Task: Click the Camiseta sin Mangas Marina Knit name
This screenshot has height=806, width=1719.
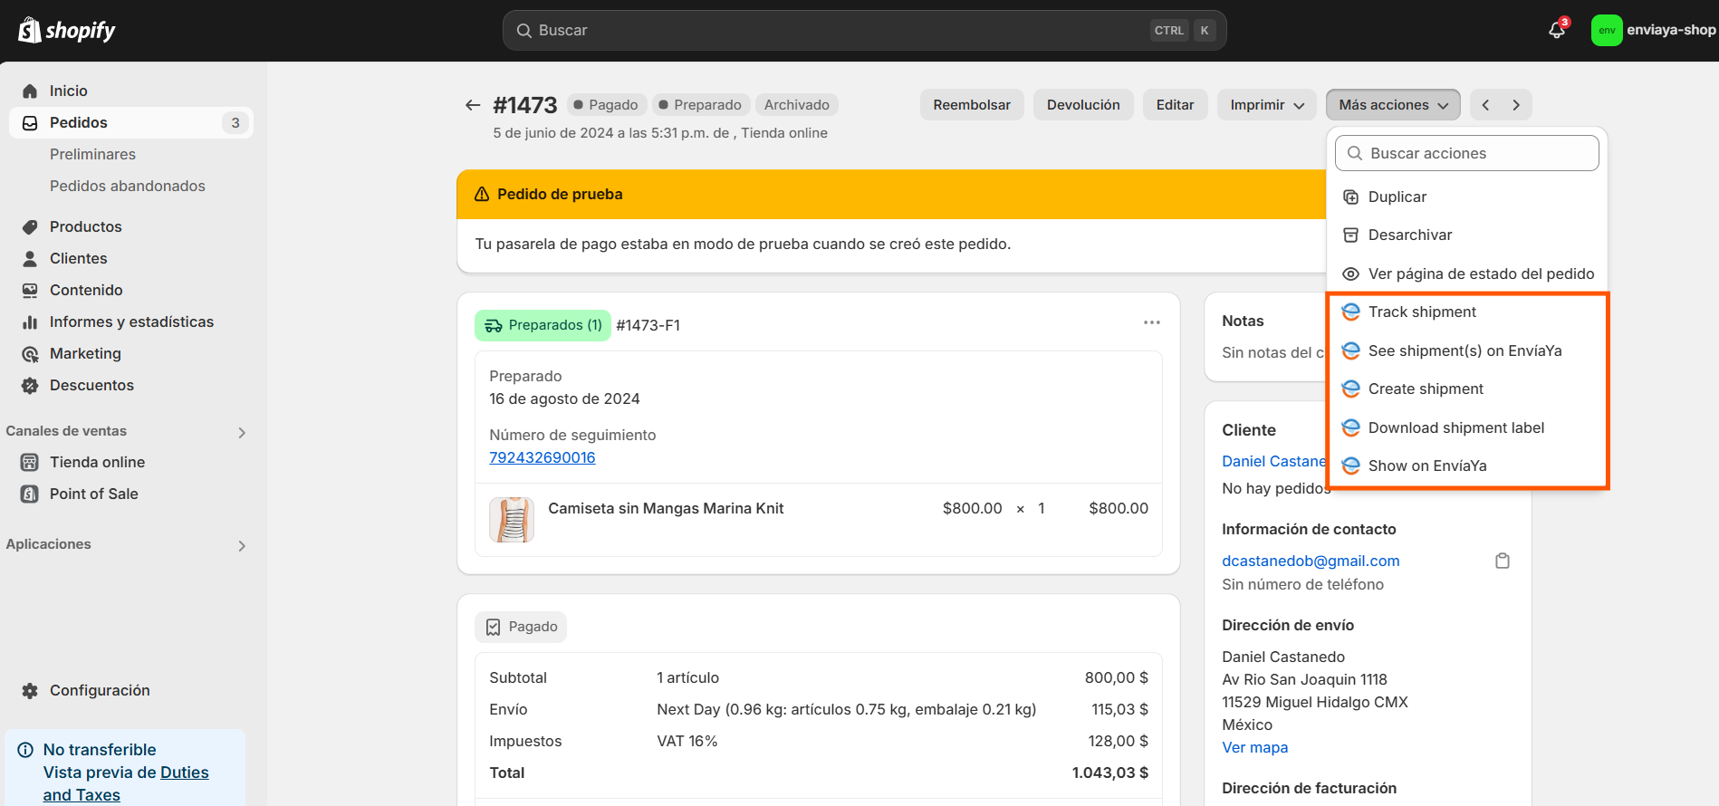Action: point(666,508)
